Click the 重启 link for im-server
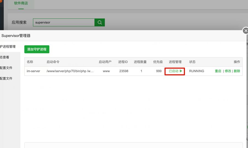 point(218,71)
